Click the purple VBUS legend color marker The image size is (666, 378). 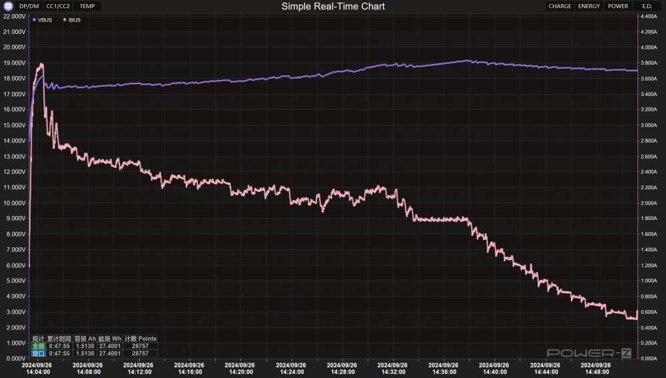(x=35, y=20)
